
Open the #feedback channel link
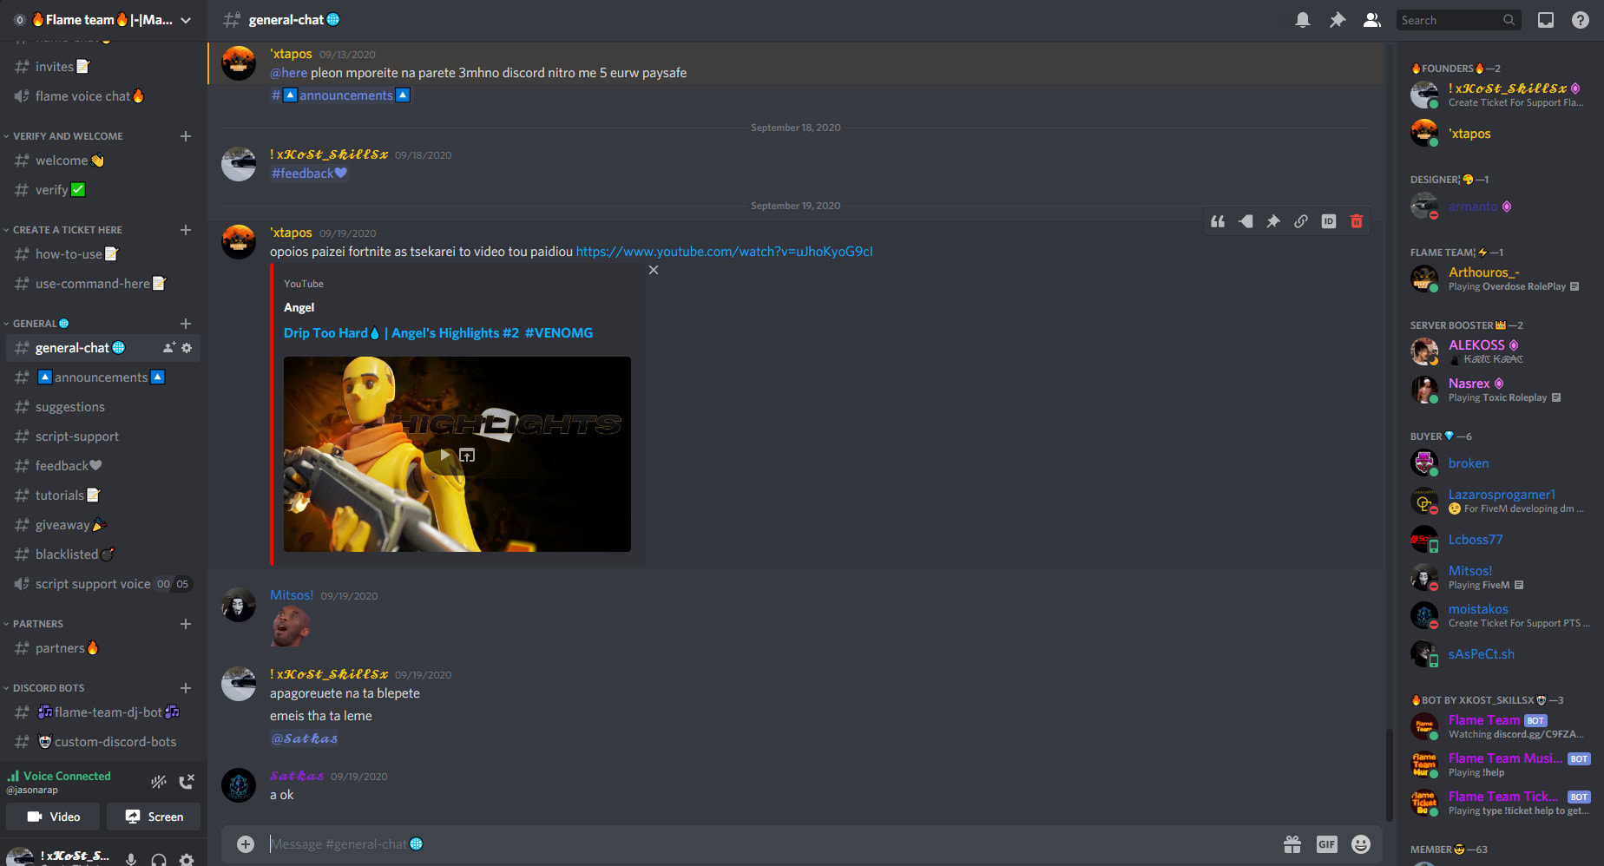pyautogui.click(x=307, y=173)
